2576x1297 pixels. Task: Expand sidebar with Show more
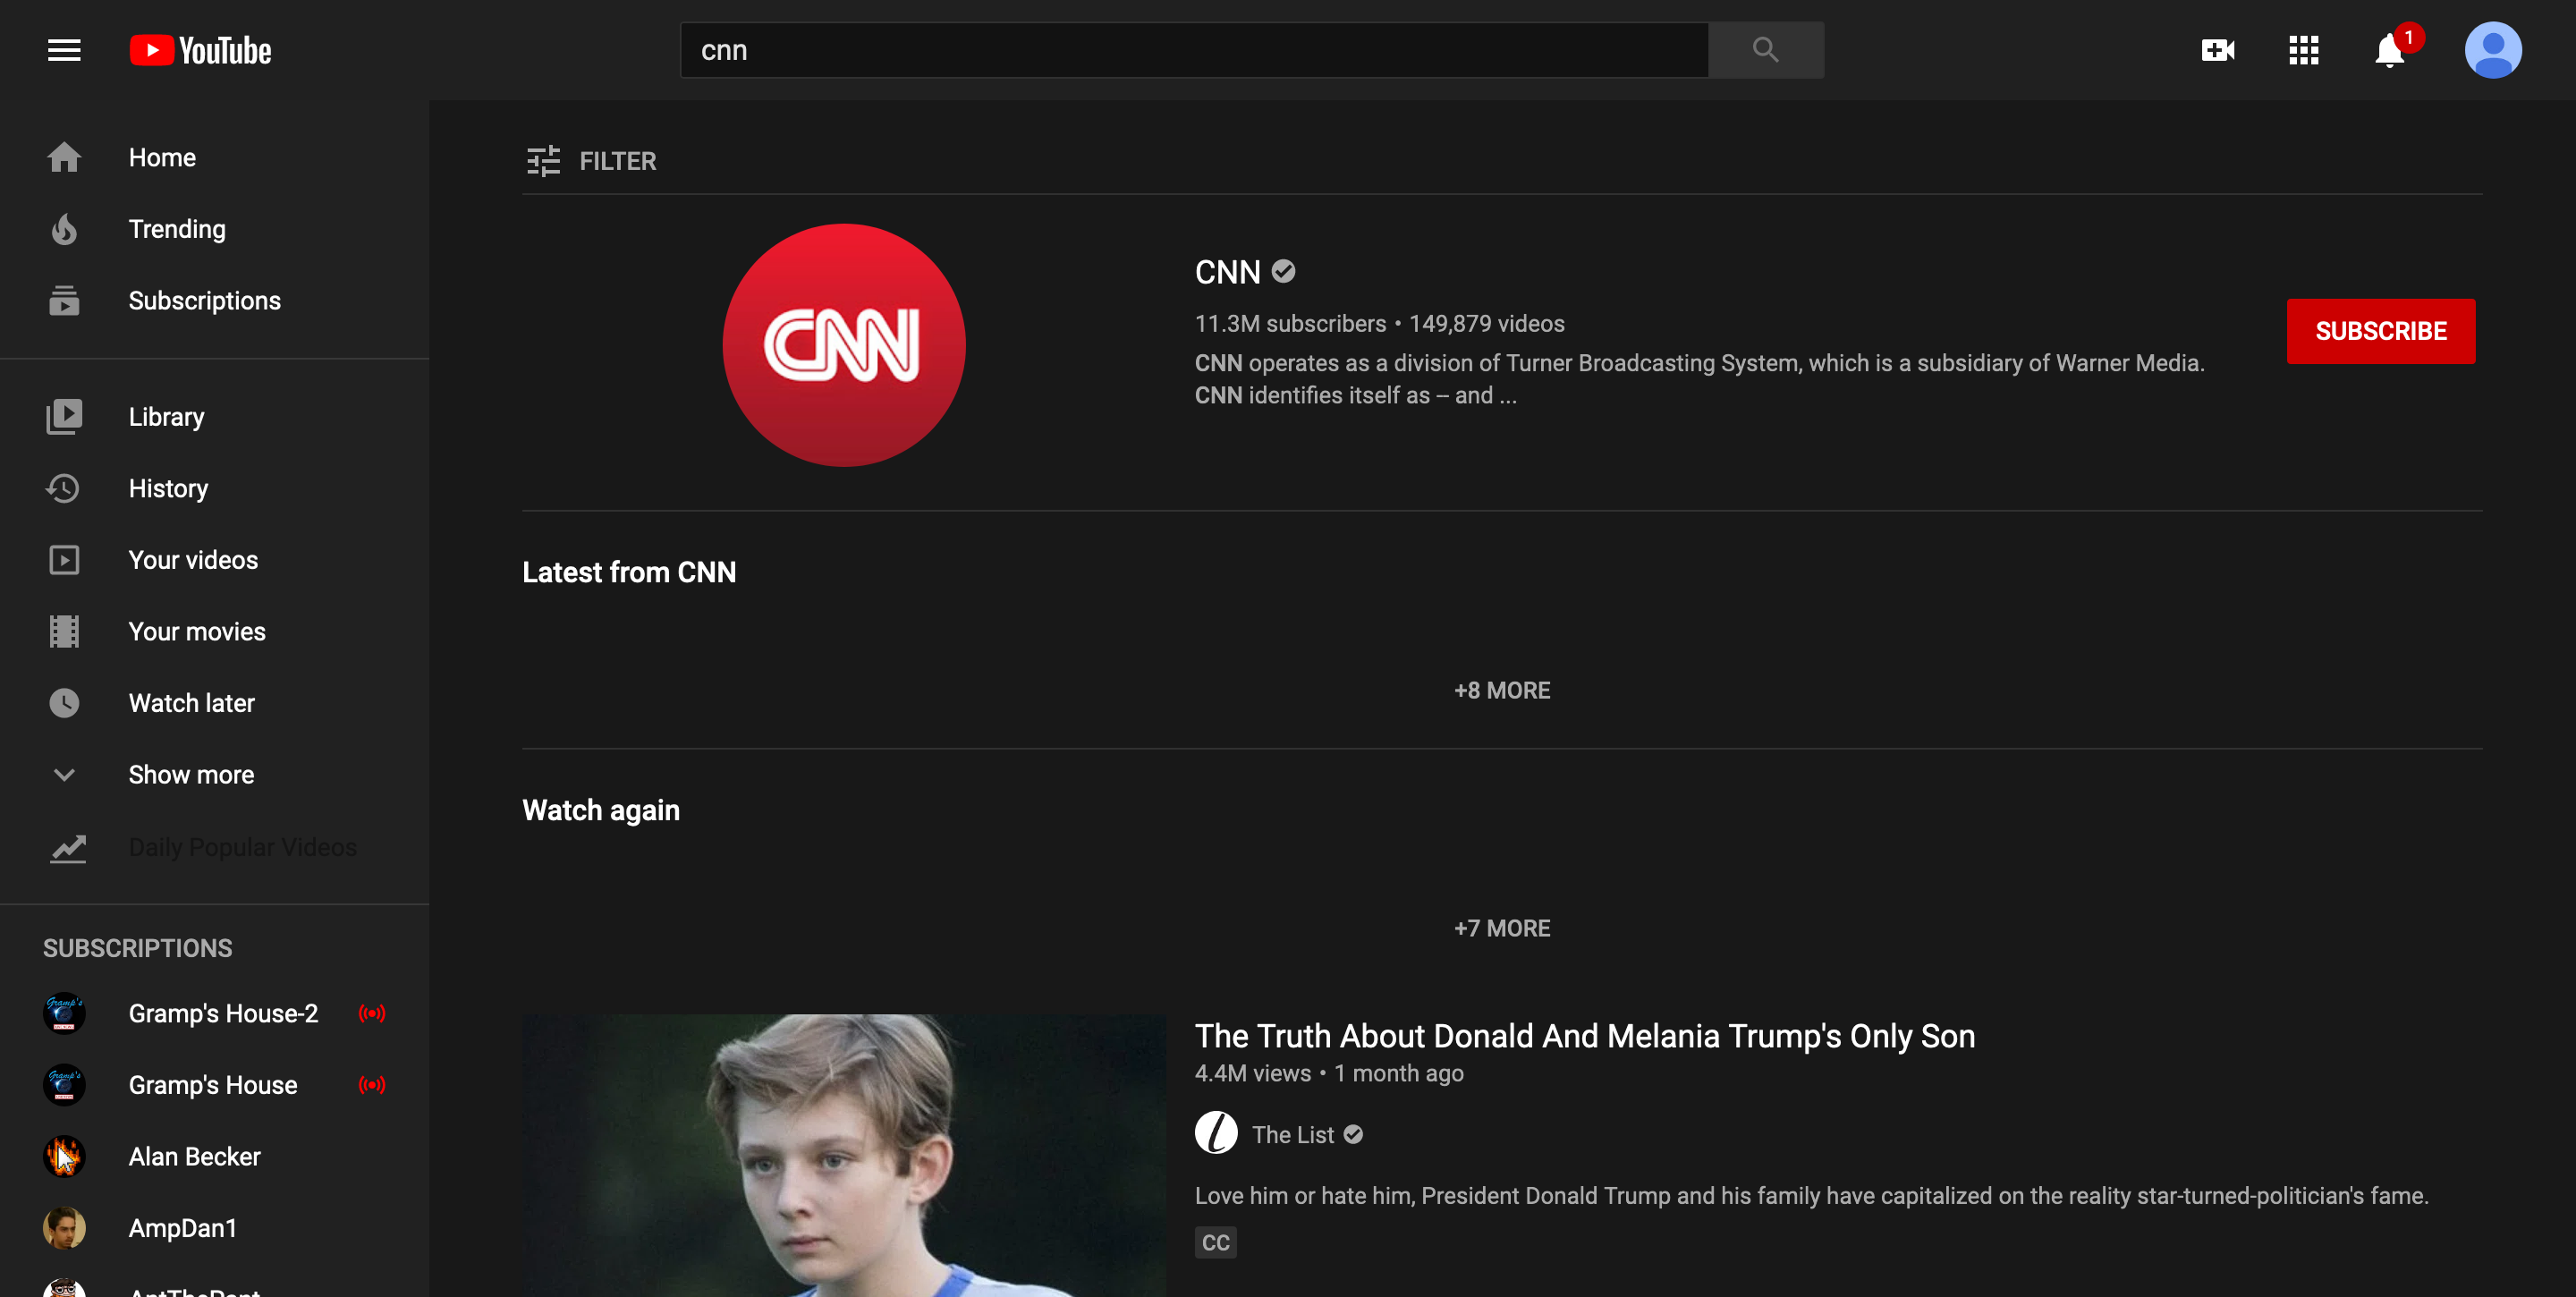pyautogui.click(x=190, y=775)
